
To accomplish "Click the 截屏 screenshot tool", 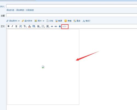I will [x=59, y=21].
